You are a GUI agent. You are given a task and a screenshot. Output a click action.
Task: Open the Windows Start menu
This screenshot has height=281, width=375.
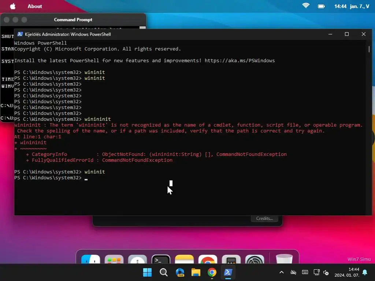pos(147,272)
